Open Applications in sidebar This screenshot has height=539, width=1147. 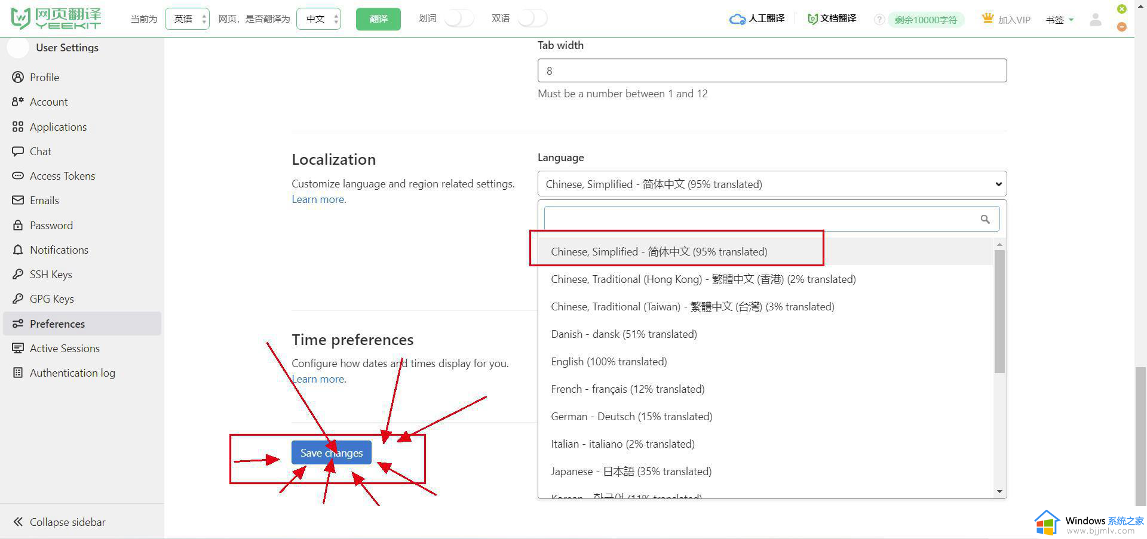point(82,127)
